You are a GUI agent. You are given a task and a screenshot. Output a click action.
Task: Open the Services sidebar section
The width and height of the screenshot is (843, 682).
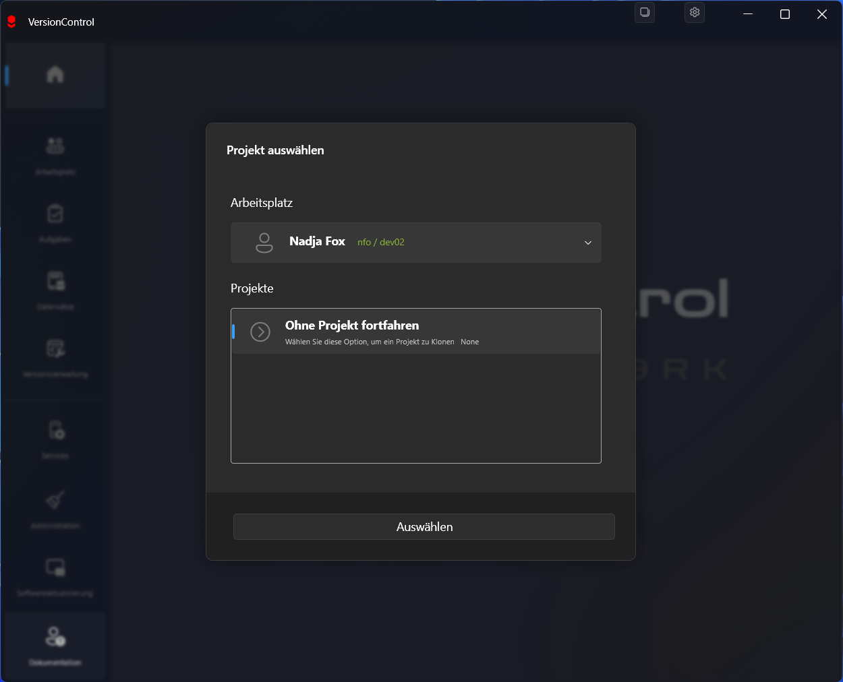pos(55,437)
